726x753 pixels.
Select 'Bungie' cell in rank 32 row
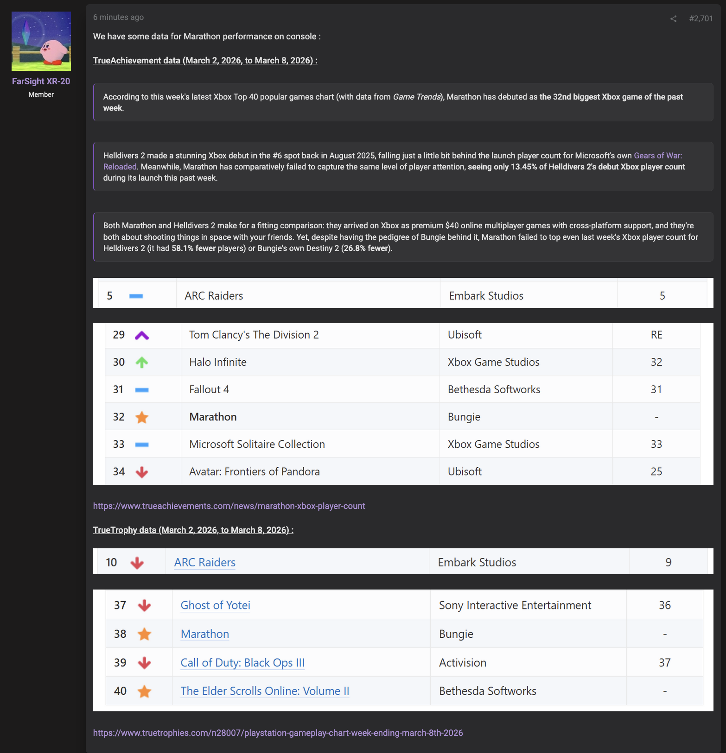(x=526, y=417)
